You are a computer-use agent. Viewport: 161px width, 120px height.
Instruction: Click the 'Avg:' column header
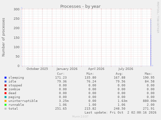pos(119,74)
